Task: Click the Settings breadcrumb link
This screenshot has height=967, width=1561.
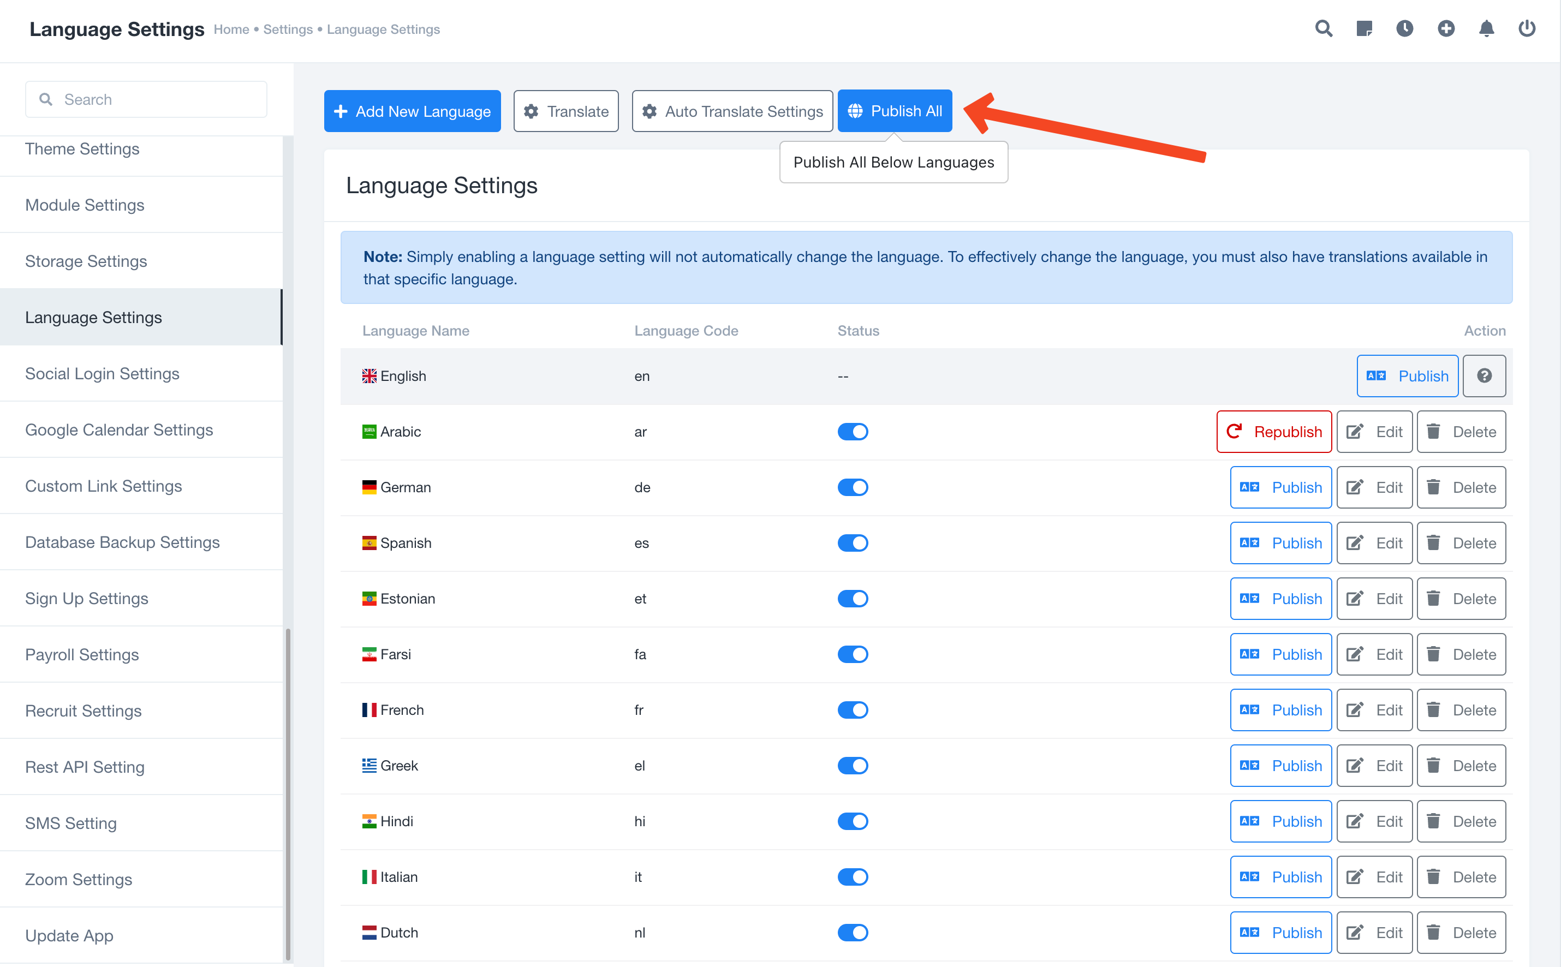Action: pyautogui.click(x=288, y=29)
